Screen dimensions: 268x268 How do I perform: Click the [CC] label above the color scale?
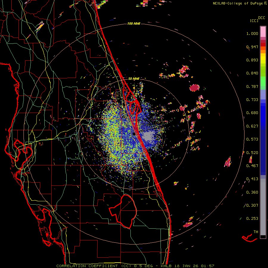pos(254,21)
